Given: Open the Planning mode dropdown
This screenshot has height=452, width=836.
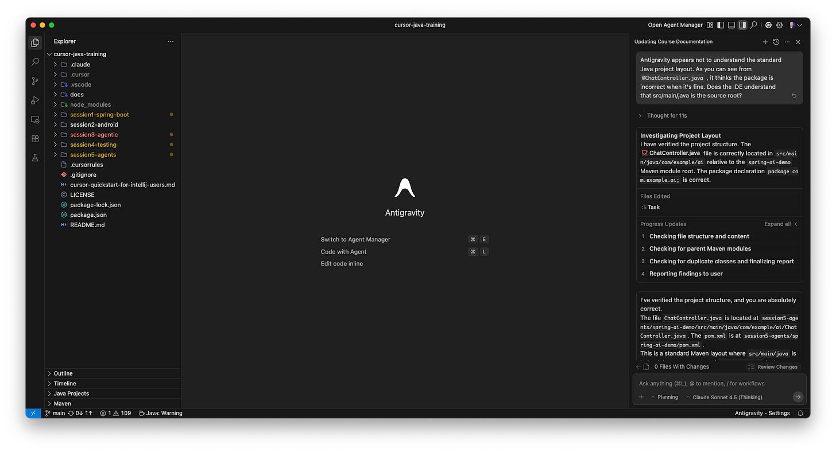Looking at the screenshot, I should (664, 397).
